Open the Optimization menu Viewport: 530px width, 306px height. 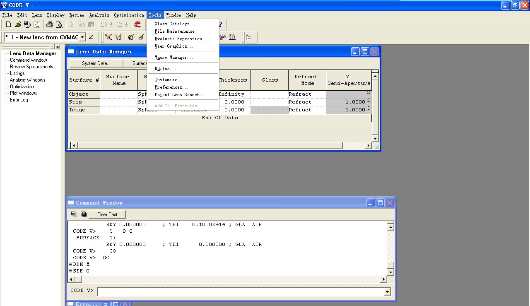tap(129, 15)
